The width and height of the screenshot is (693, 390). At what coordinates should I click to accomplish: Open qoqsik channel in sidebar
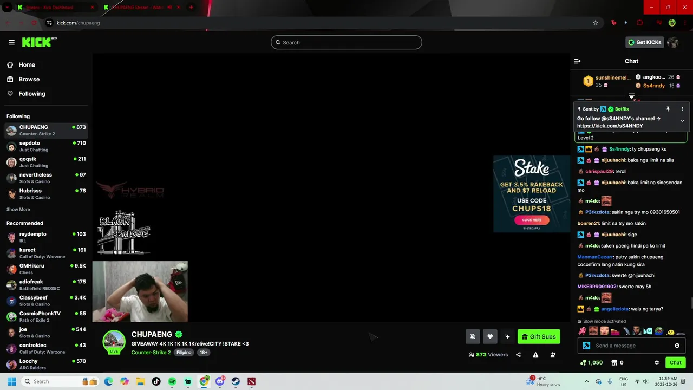[x=46, y=162]
